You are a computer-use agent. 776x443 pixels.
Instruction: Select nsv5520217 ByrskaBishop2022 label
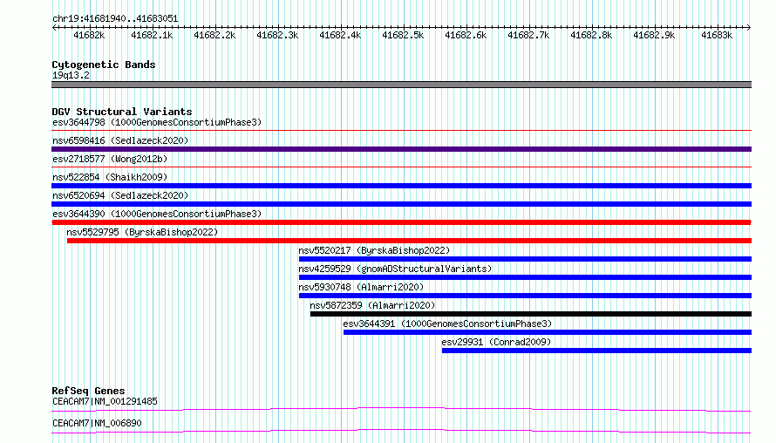pos(374,250)
